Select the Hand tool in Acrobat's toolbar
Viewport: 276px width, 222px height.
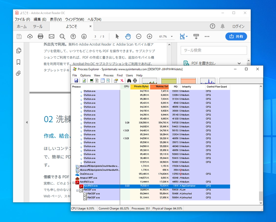point(128,36)
